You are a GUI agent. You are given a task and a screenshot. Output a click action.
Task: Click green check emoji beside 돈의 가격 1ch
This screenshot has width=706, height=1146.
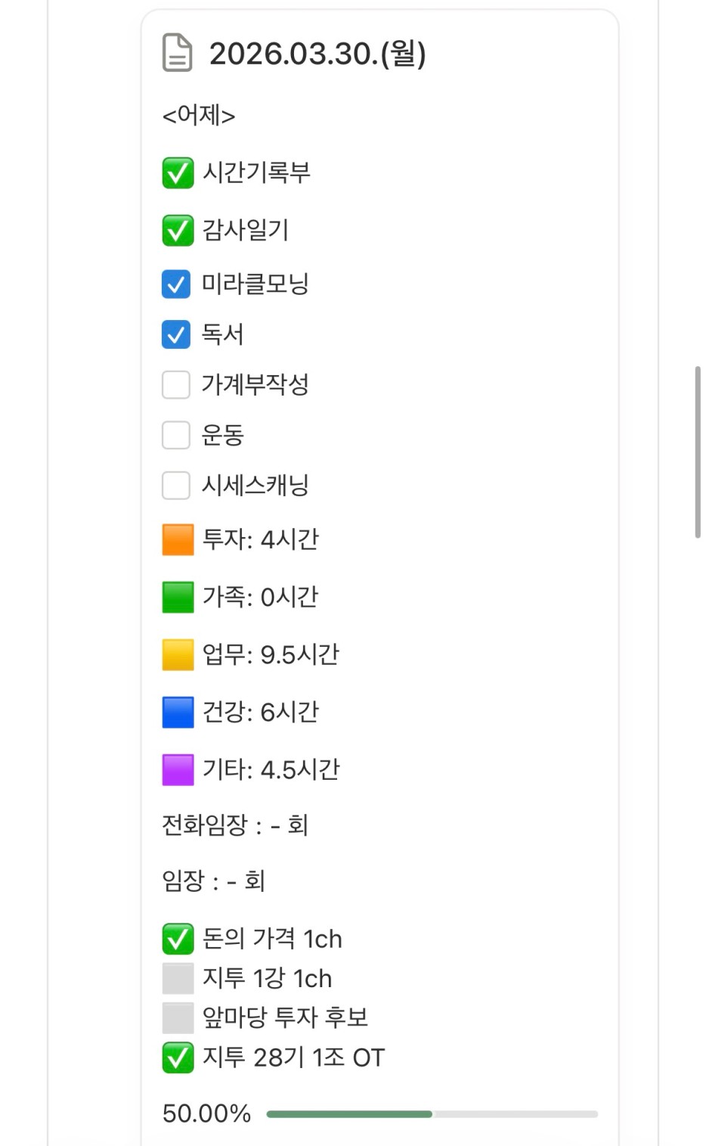click(x=178, y=939)
